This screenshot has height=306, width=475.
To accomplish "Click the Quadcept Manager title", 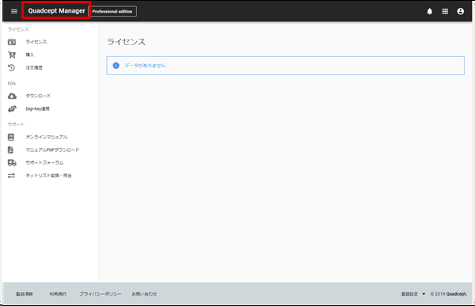I will click(57, 11).
